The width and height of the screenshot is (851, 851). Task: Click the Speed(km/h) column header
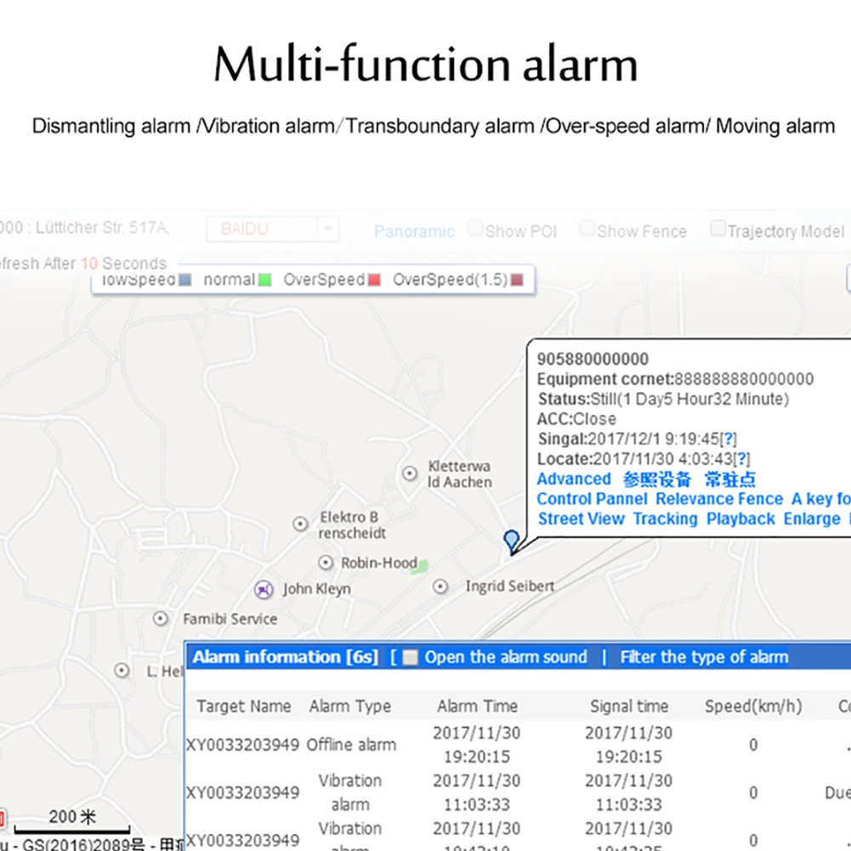pyautogui.click(x=753, y=706)
